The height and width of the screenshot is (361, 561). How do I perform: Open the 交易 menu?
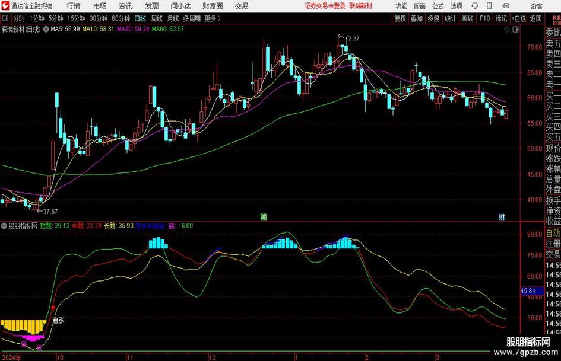click(242, 6)
